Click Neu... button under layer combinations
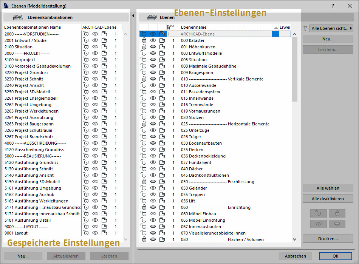This screenshot has width=359, height=264. [x=23, y=256]
